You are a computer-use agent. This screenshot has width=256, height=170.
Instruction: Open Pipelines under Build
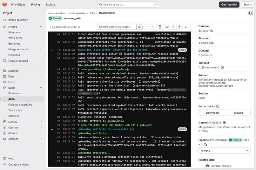click(14, 93)
